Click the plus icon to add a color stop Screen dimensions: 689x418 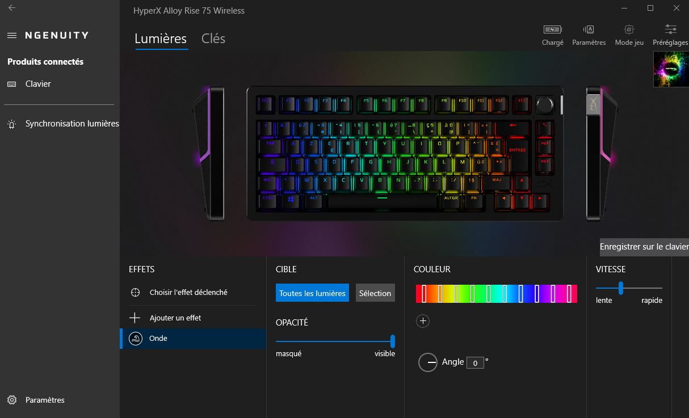[423, 321]
